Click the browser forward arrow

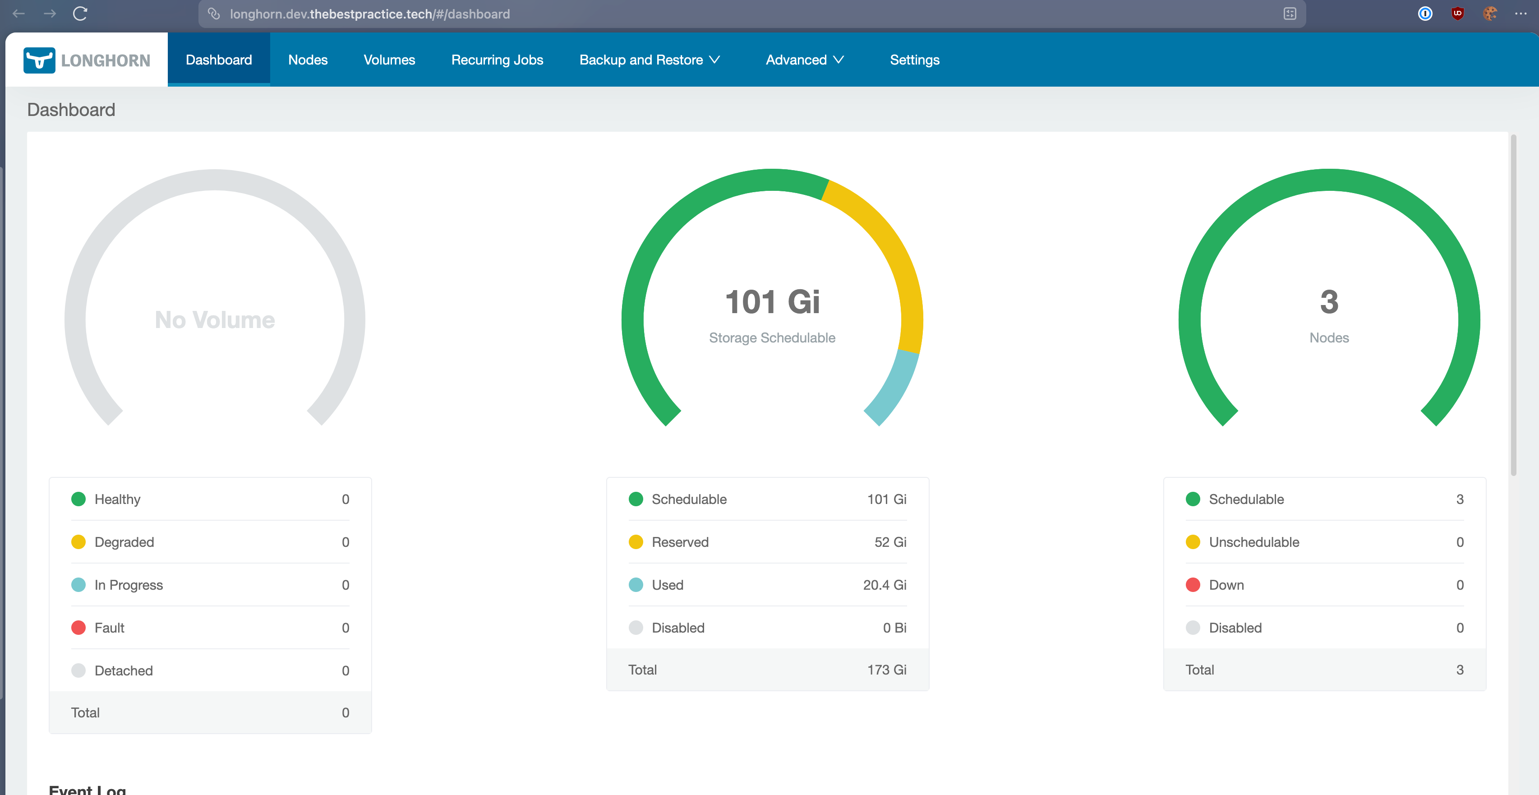[x=50, y=14]
